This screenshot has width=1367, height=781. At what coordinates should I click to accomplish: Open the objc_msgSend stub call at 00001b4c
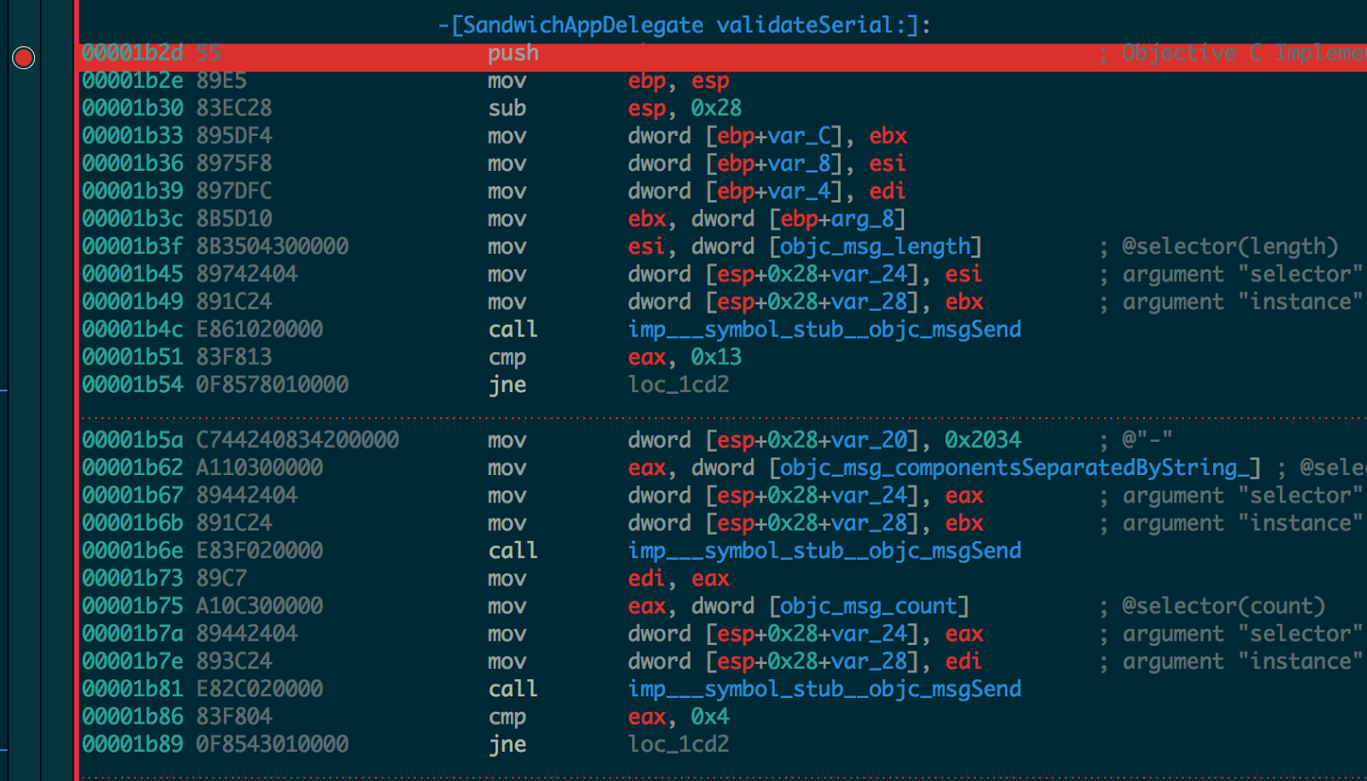click(x=824, y=330)
